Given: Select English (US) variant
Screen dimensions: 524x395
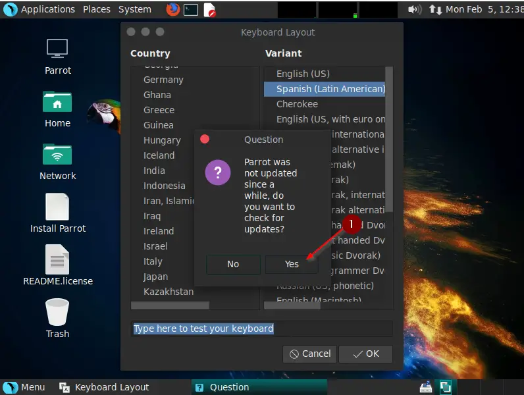Looking at the screenshot, I should [x=303, y=74].
